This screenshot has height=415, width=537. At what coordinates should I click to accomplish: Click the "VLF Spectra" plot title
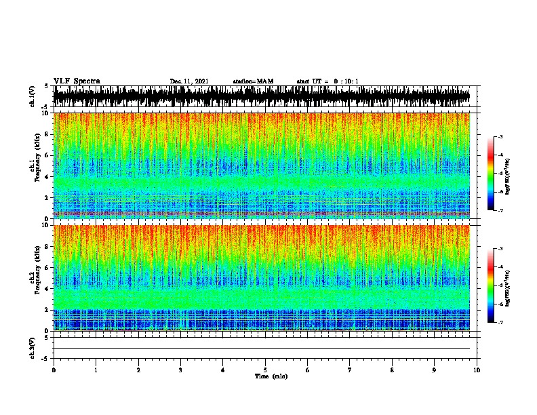pos(77,81)
